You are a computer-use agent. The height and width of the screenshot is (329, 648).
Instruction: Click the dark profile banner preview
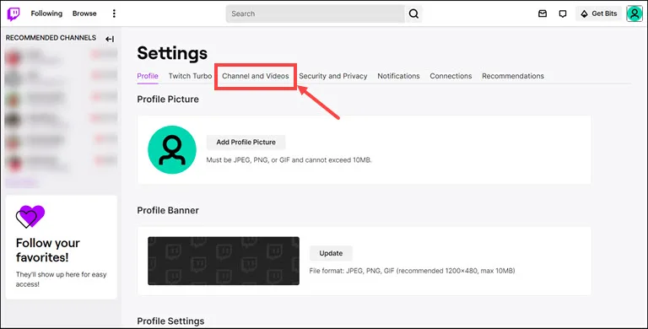point(224,261)
